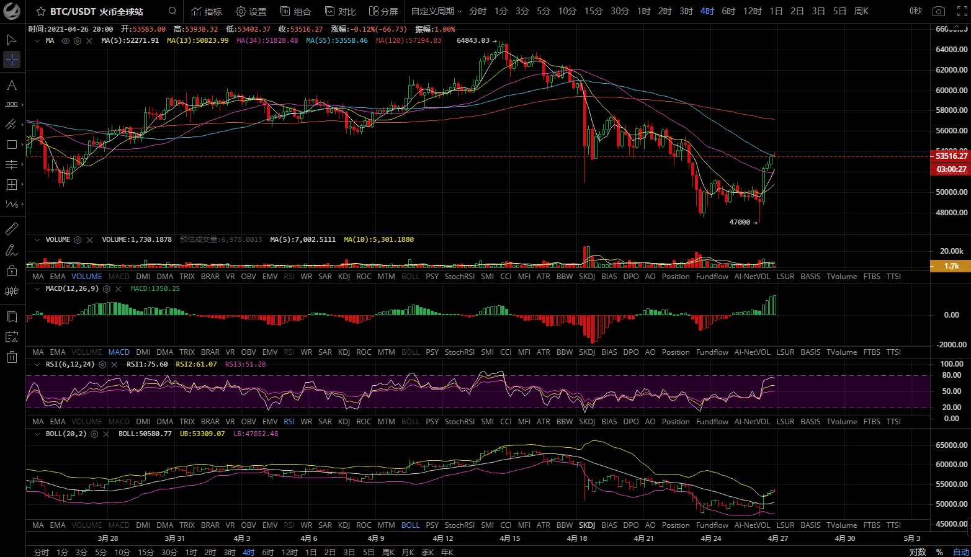
Task: Close the MACD indicator panel
Action: tap(119, 288)
